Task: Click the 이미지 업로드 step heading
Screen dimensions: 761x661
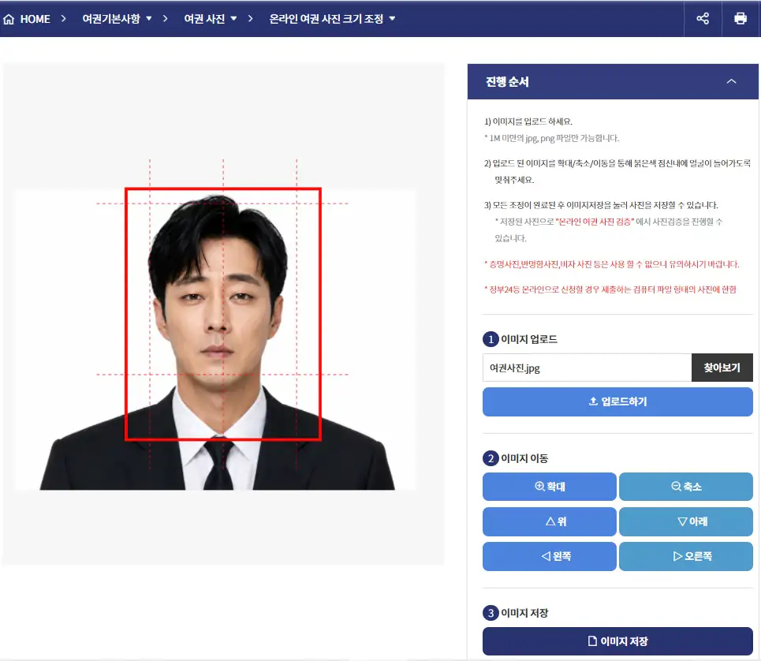Action: pos(529,339)
